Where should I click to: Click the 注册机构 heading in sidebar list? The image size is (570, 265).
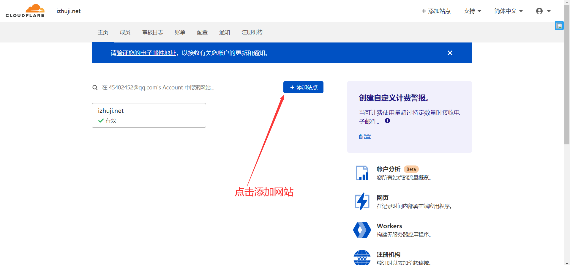pyautogui.click(x=389, y=255)
